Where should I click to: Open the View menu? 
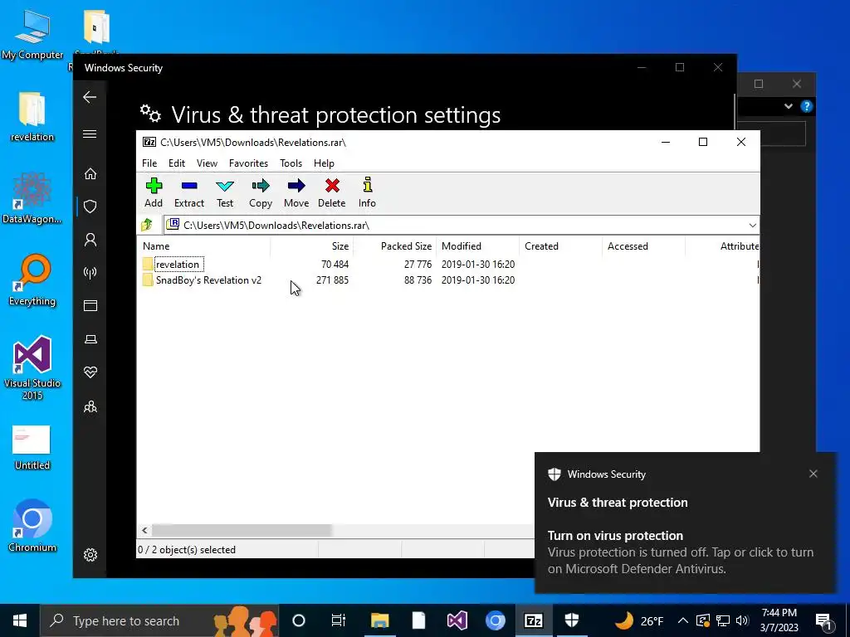click(207, 163)
